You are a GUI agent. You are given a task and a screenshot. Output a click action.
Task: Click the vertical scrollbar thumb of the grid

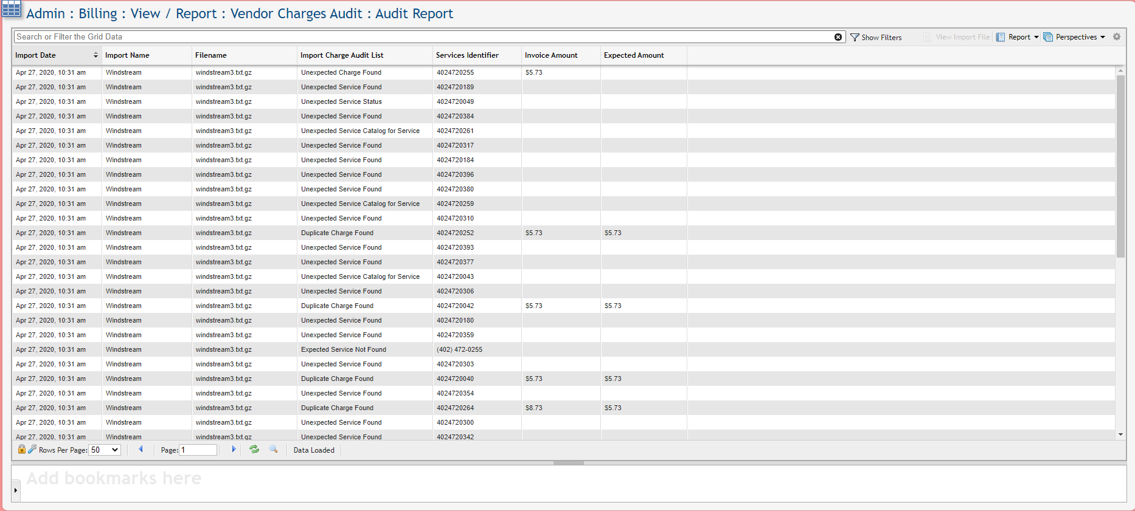(x=1120, y=165)
